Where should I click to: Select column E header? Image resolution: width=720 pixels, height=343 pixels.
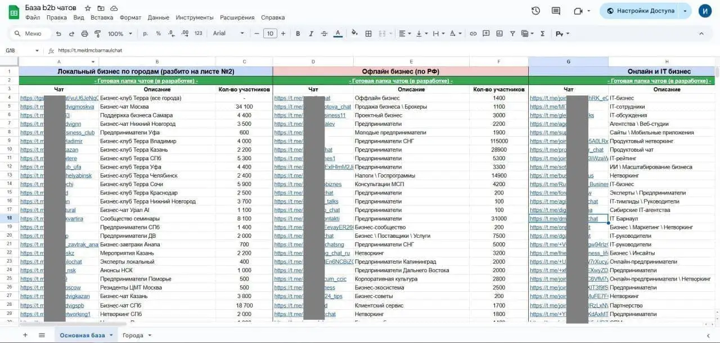tap(411, 61)
